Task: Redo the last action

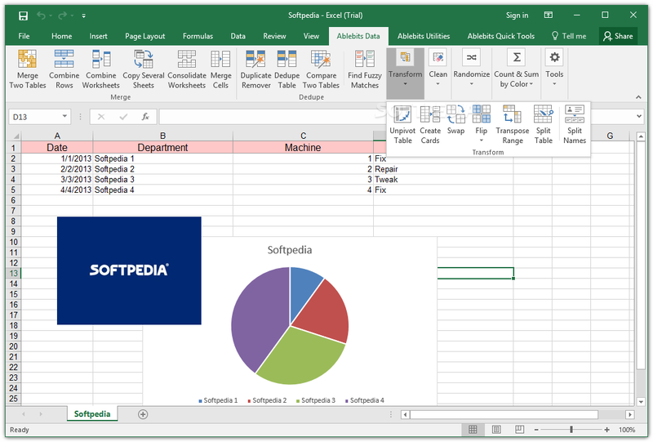Action: (x=63, y=16)
